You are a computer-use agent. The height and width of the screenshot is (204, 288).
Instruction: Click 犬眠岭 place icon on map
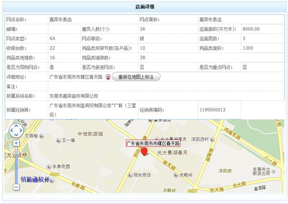176,175
